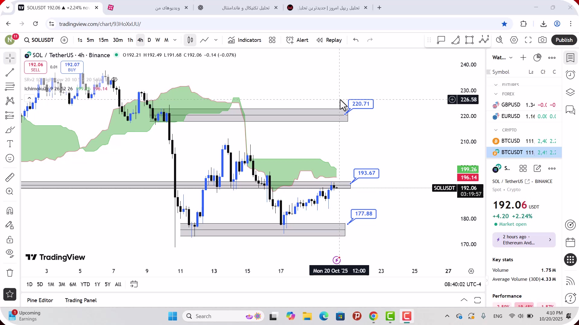Set chart range to 1M
579x325 pixels.
tap(51, 284)
